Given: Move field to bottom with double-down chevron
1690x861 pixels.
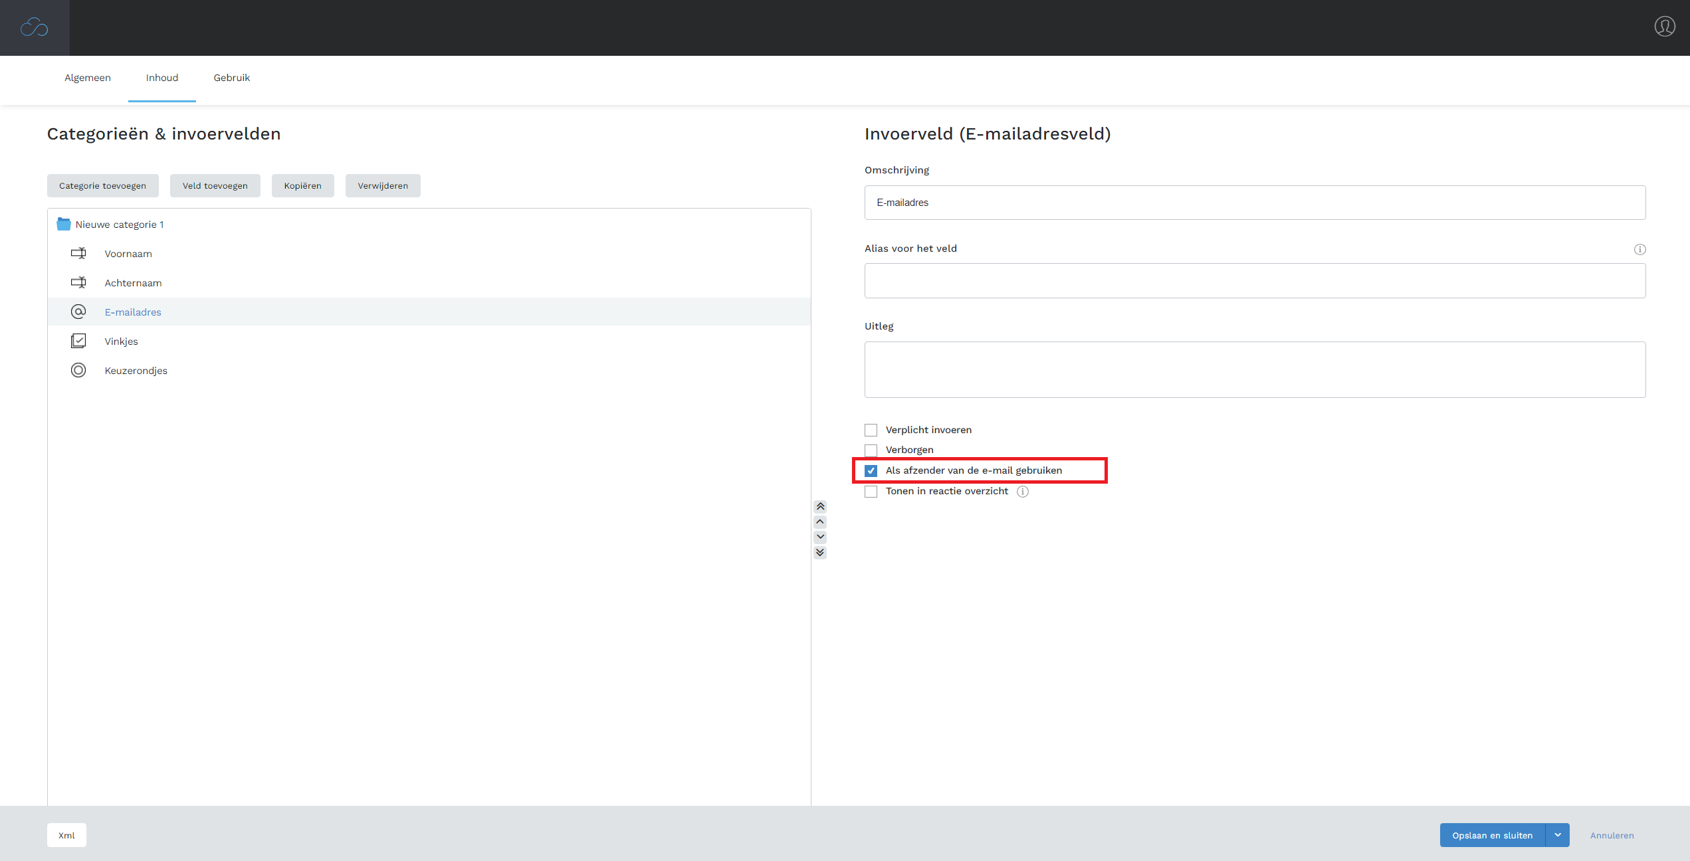Looking at the screenshot, I should click(x=820, y=552).
